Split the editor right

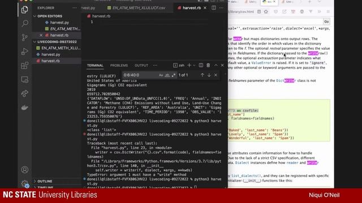(x=214, y=8)
